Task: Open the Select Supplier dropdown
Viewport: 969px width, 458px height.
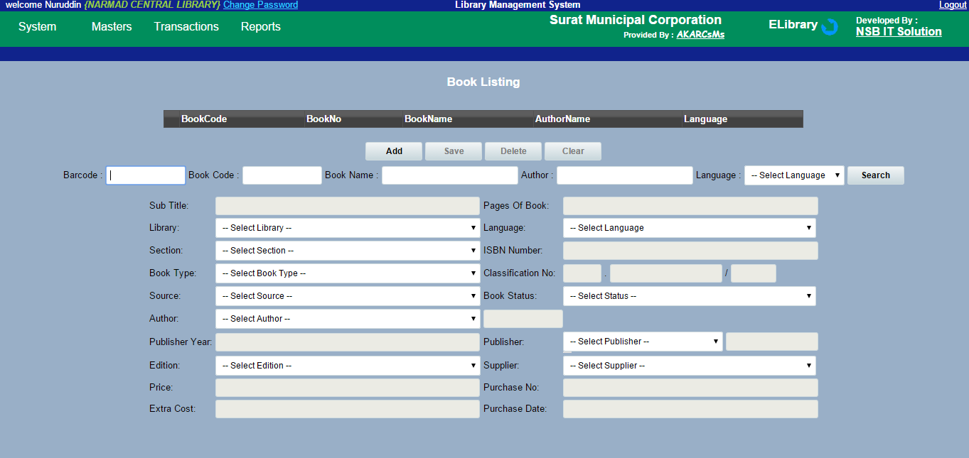Action: point(689,366)
